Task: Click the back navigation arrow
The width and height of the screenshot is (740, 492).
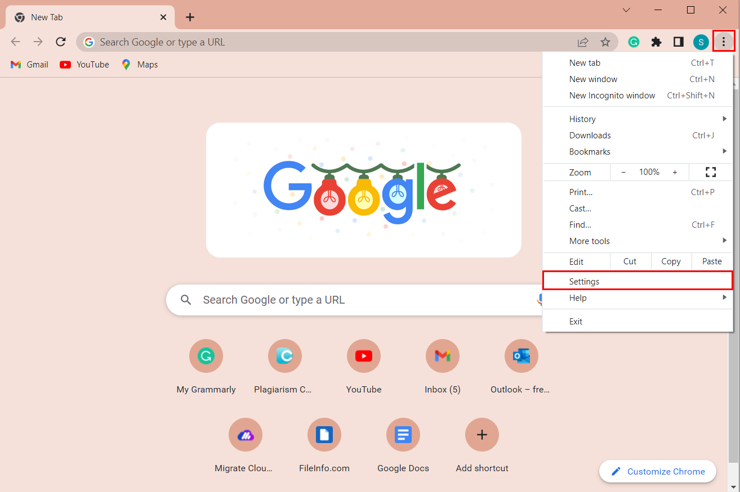Action: (16, 42)
